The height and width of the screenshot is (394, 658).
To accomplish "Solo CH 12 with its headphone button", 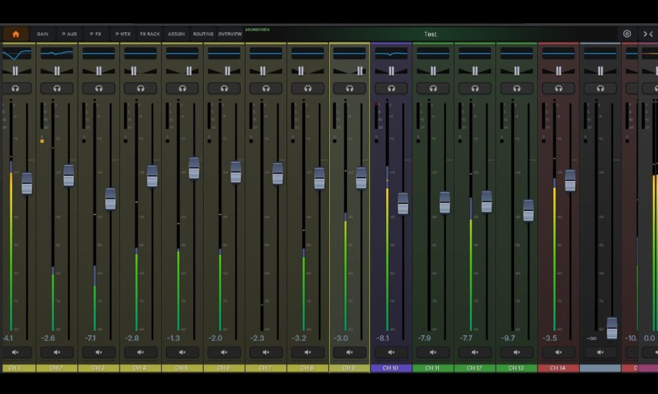I will [x=475, y=88].
